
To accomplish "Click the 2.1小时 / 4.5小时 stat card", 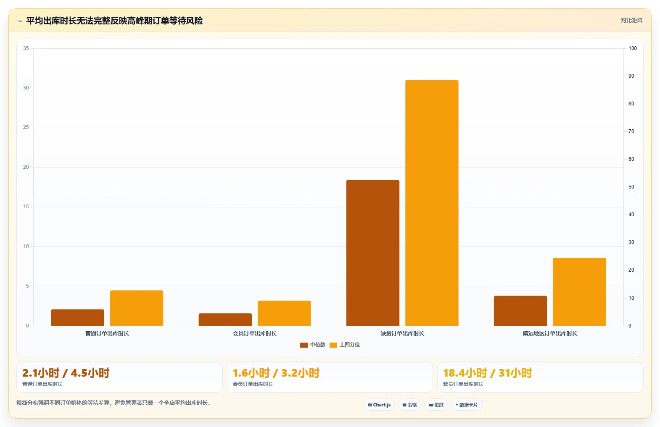I will [x=119, y=377].
